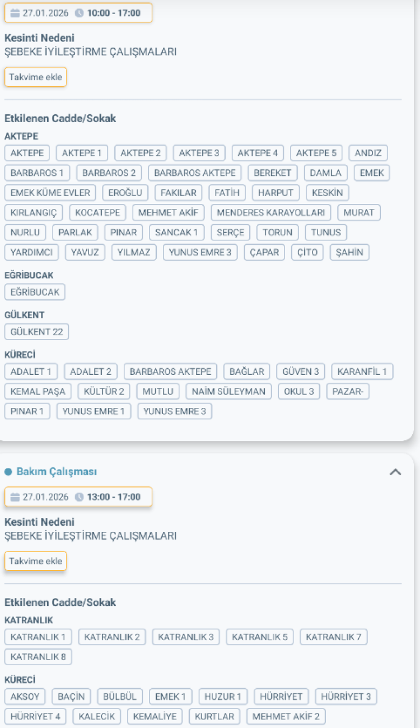The width and height of the screenshot is (420, 728).
Task: Click the YUNUS EMRE 1 chip
Action: (x=94, y=411)
